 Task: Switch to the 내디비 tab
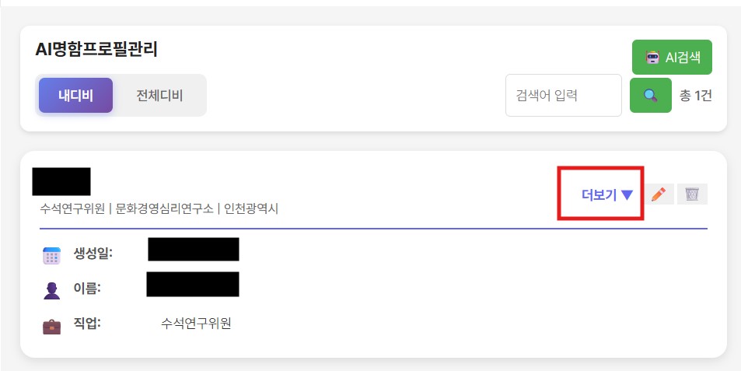click(x=75, y=96)
